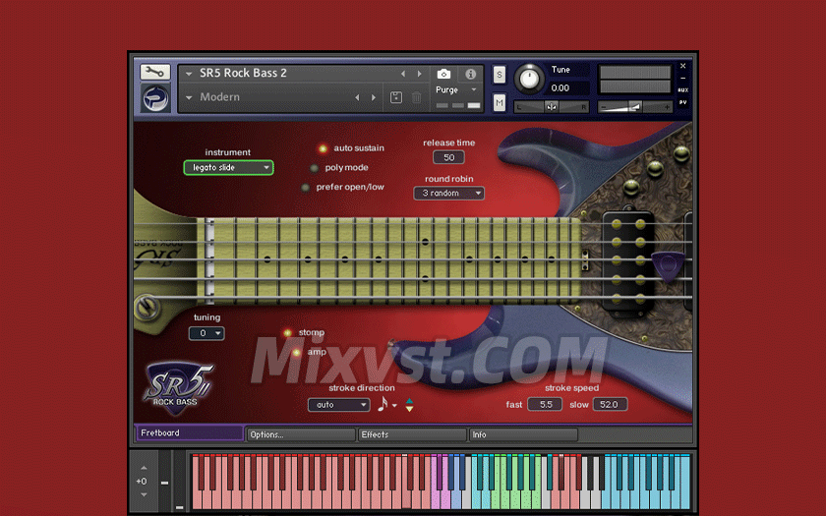Screen dimensions: 826x516
Task: Mute the instrument with M button
Action: pos(500,102)
